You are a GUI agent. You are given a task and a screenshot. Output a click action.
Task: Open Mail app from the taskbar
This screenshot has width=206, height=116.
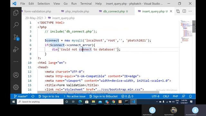(x=100, y=102)
